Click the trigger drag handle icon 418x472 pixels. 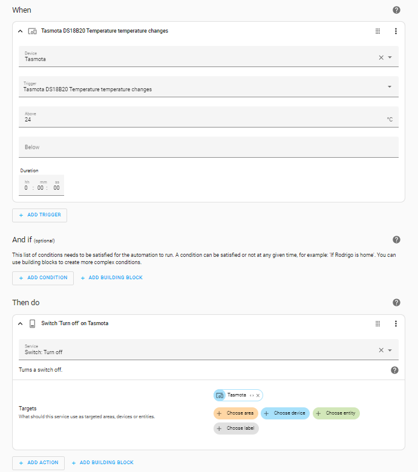click(377, 31)
